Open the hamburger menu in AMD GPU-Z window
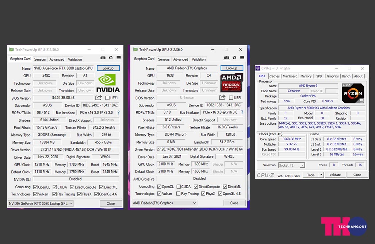This screenshot has height=244, width=375. tap(242, 58)
